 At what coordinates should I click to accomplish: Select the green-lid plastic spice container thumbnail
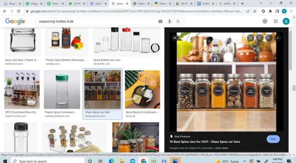[x=62, y=89]
